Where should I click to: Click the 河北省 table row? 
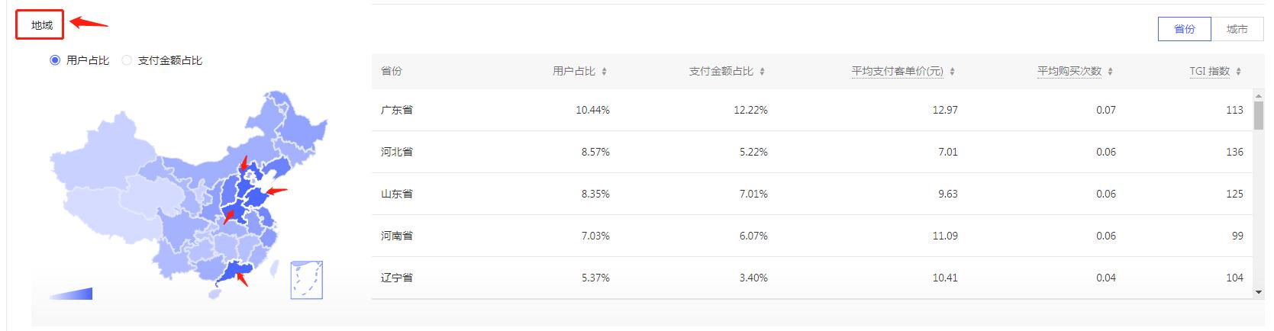tap(812, 152)
